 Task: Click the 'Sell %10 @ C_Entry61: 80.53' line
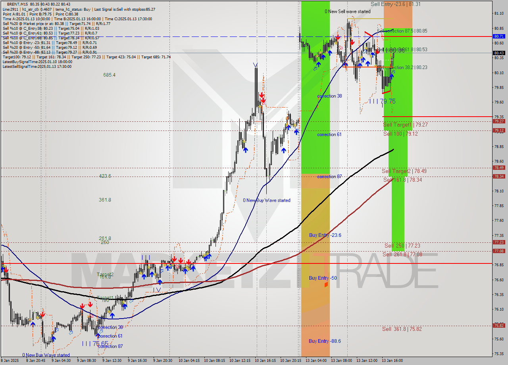pyautogui.click(x=50, y=33)
